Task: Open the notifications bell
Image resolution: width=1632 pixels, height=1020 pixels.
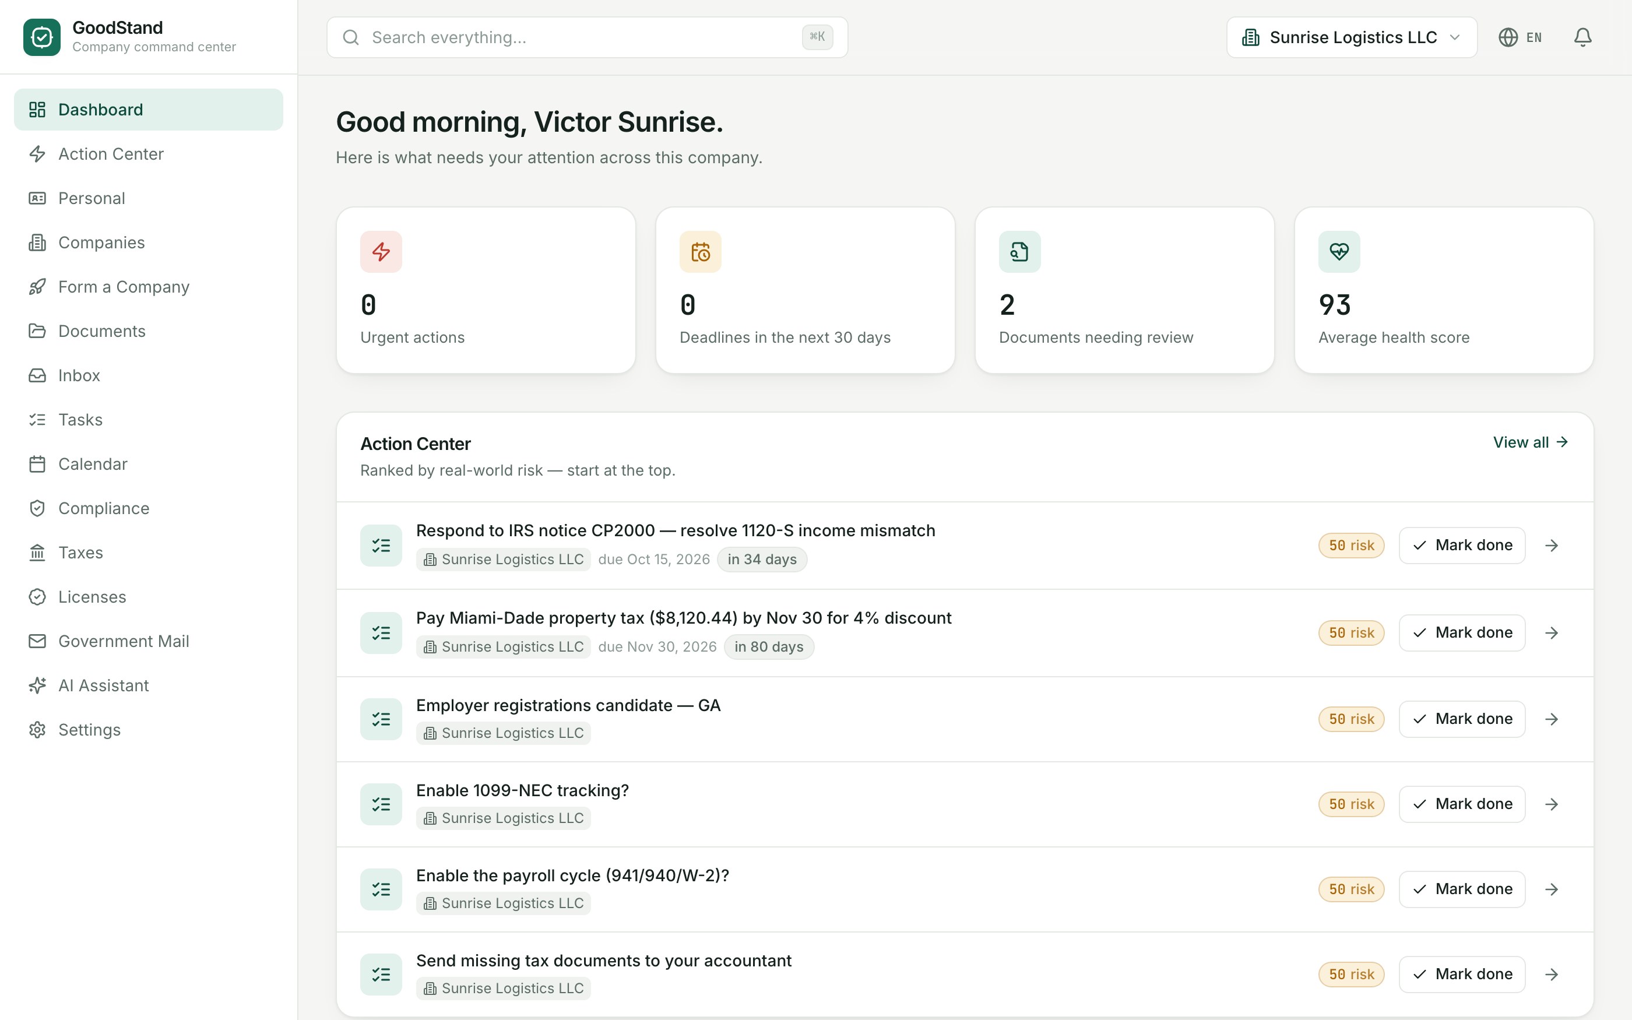Action: point(1582,37)
